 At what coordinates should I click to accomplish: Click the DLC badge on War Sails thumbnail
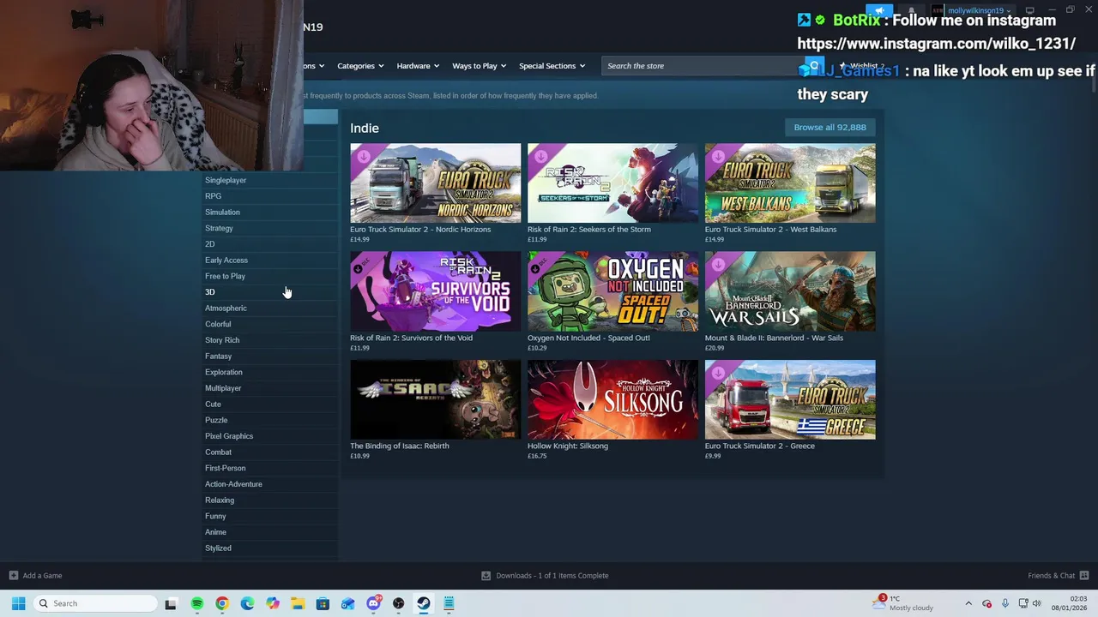click(718, 264)
